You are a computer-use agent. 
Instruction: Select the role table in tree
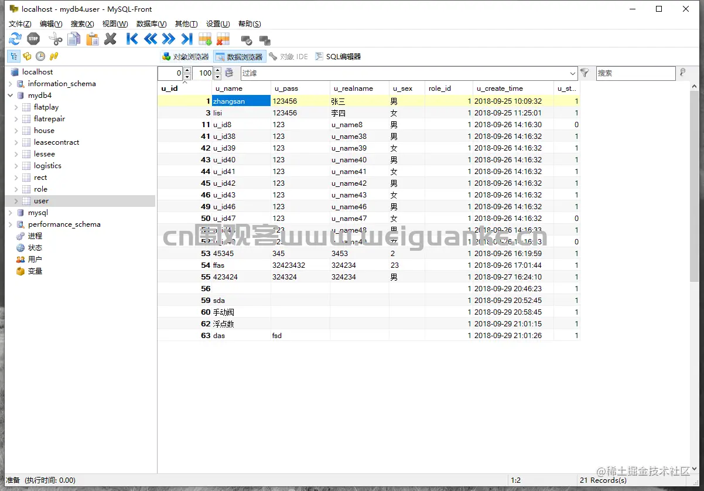[40, 189]
